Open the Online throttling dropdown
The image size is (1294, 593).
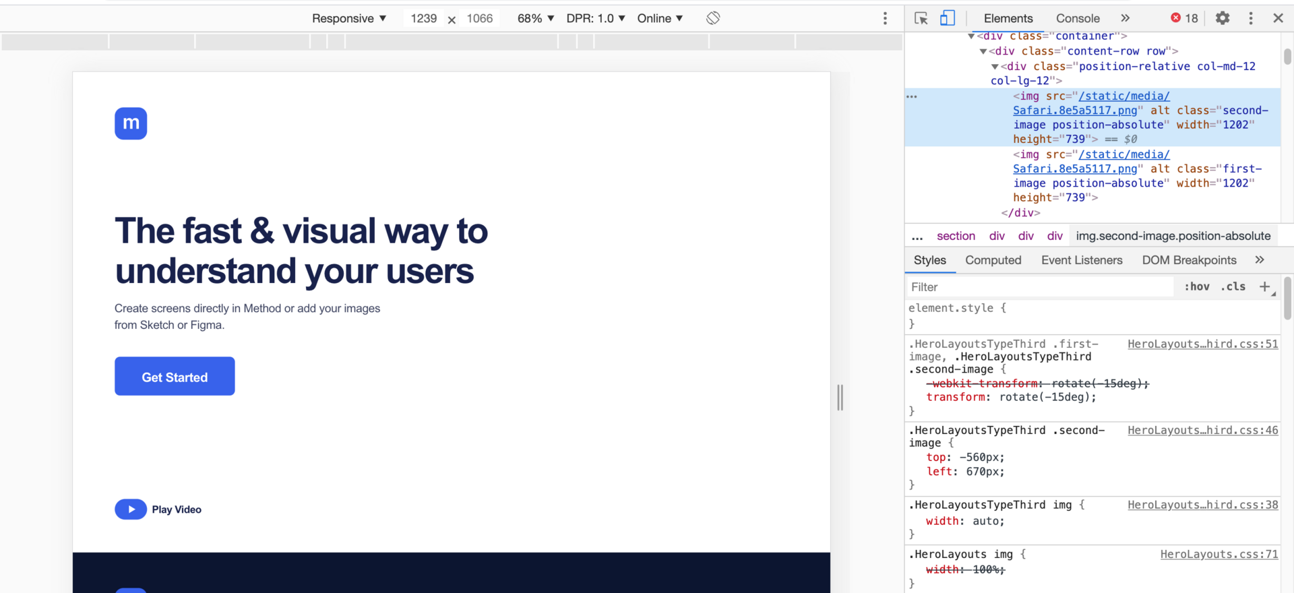tap(660, 18)
